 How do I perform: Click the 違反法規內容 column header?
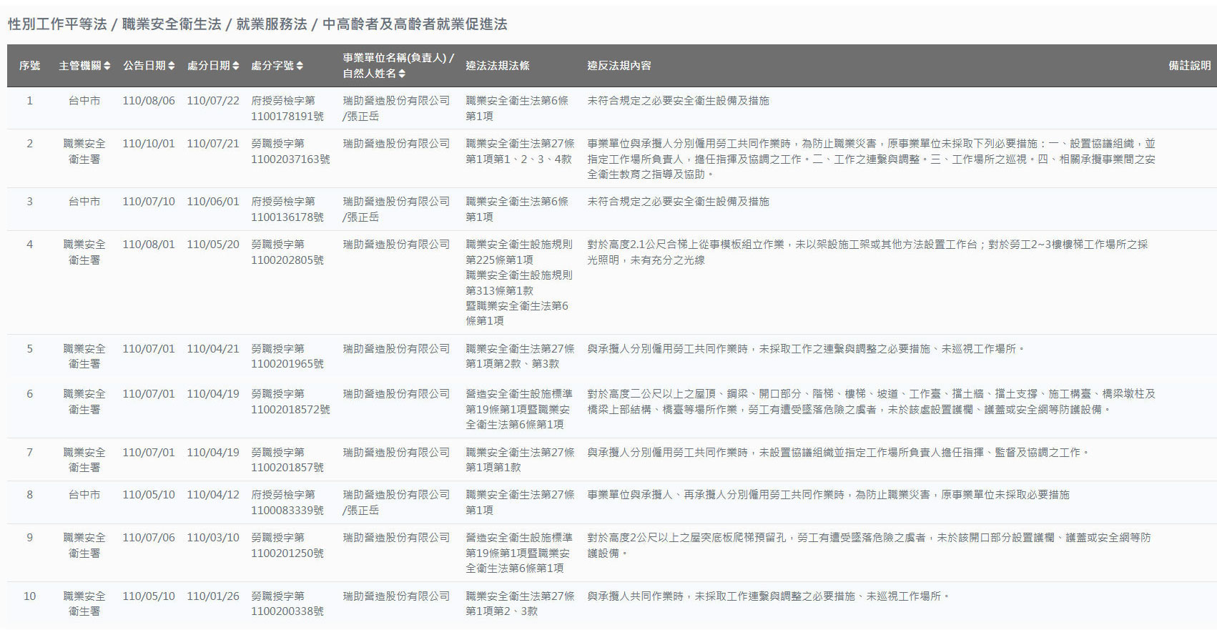tap(619, 66)
